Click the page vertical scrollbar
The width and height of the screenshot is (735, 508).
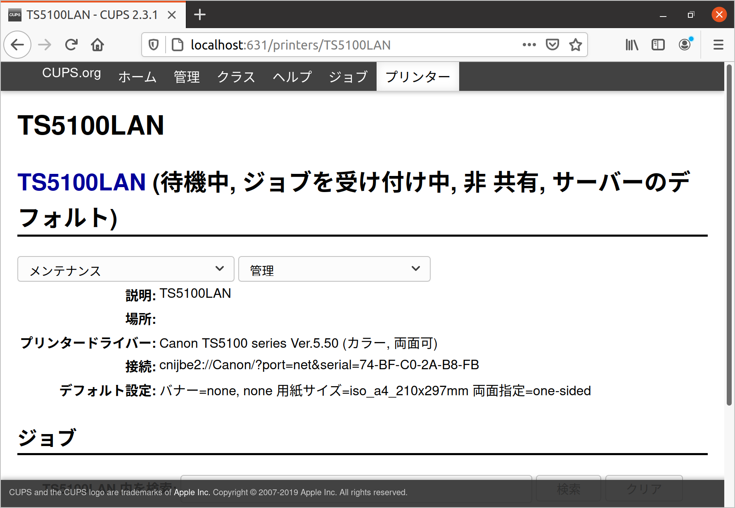point(729,235)
